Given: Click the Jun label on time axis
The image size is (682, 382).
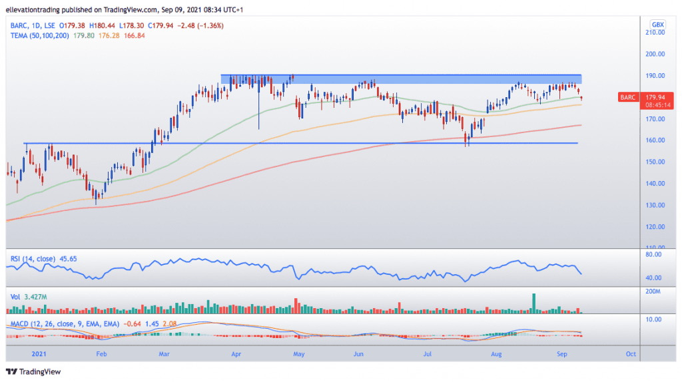Looking at the screenshot, I should (358, 354).
